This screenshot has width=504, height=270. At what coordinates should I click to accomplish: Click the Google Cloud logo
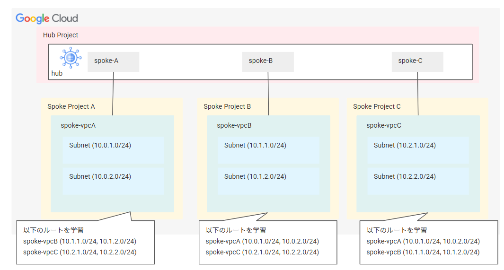coord(46,18)
